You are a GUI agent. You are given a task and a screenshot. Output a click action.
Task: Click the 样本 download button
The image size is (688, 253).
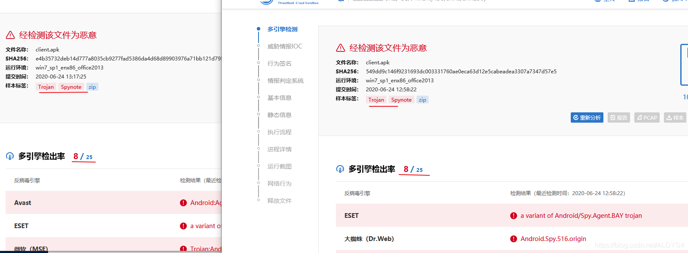(x=675, y=117)
